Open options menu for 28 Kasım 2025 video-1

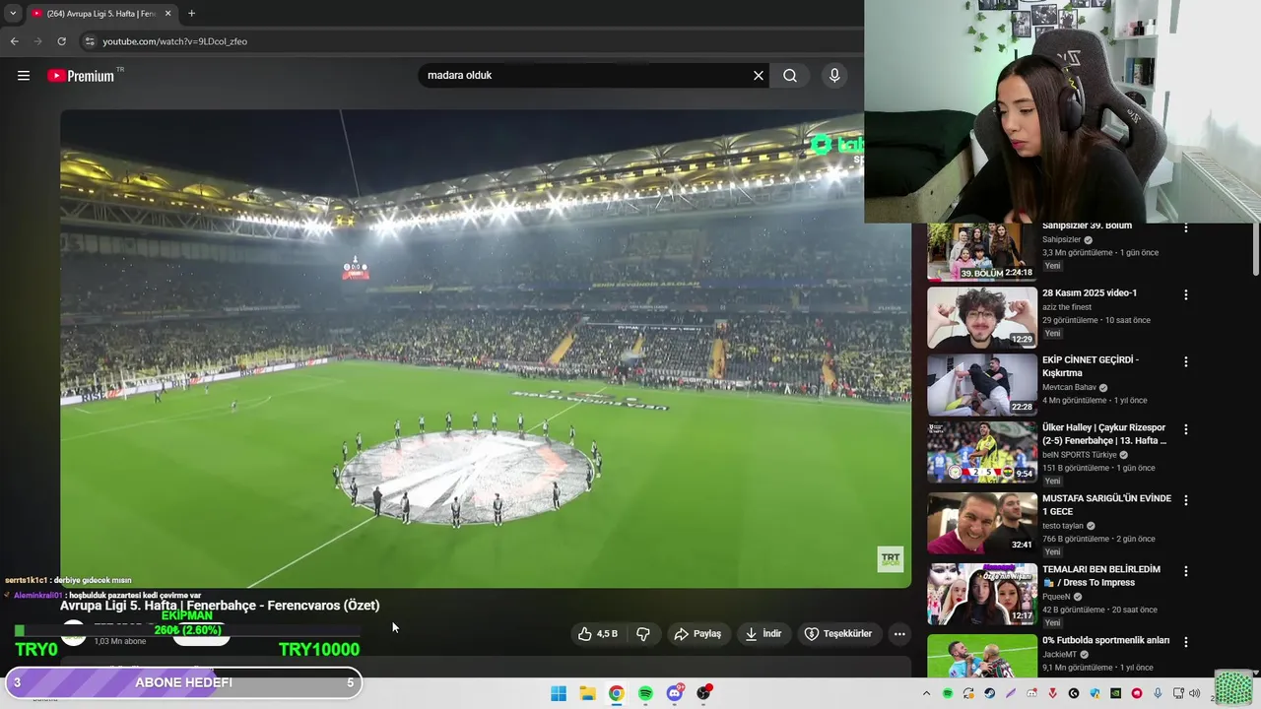click(1186, 294)
